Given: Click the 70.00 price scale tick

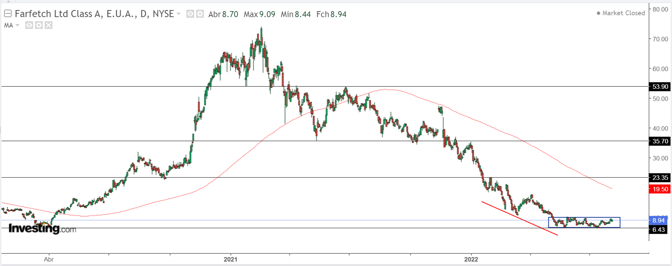Looking at the screenshot, I should pyautogui.click(x=660, y=39).
